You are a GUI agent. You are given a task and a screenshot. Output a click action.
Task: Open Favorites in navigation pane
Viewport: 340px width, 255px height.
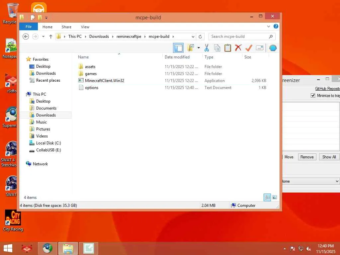coord(41,59)
